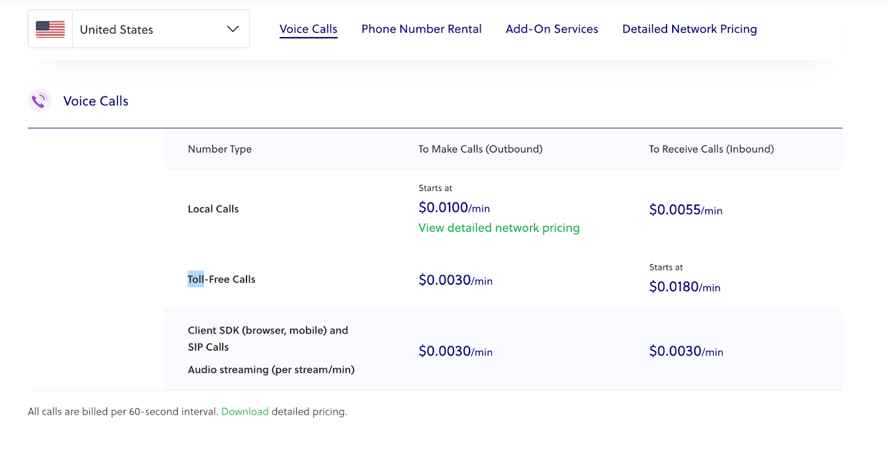Screen dimensions: 888x456
Task: Click the Local Calls row label
Action: (213, 209)
